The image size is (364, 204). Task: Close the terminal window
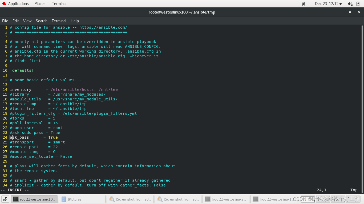pos(359,12)
